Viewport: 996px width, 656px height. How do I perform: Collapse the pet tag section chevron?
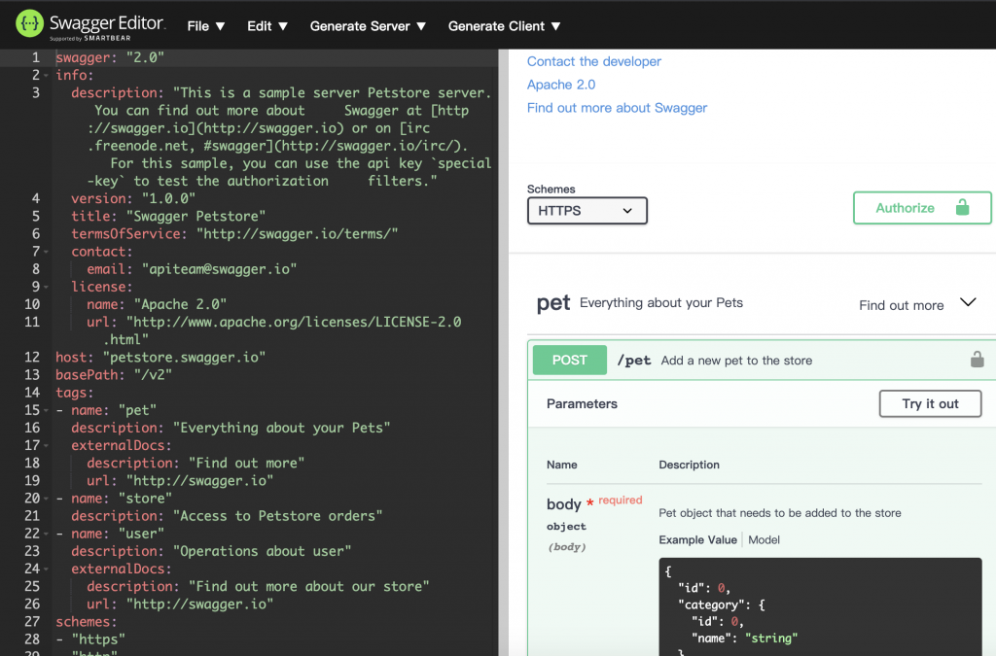pyautogui.click(x=968, y=302)
